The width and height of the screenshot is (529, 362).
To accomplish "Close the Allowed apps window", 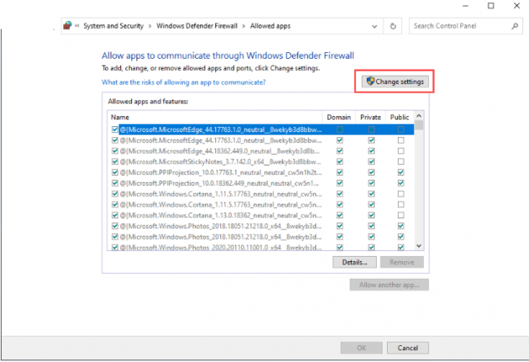I will [516, 6].
